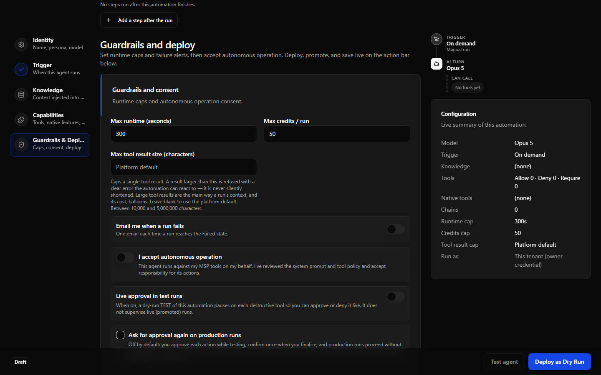
Task: Click Add a step after the run
Action: click(x=139, y=20)
